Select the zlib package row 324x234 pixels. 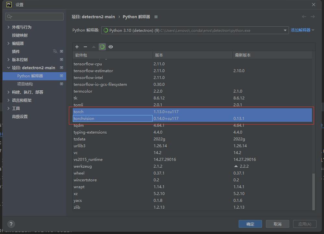point(193,207)
